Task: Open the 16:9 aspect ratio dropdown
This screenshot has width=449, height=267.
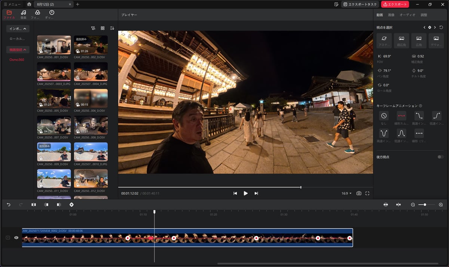Action: coord(346,193)
